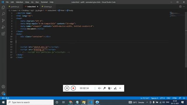Open the editor More Actions ellipsis

(x=184, y=6)
